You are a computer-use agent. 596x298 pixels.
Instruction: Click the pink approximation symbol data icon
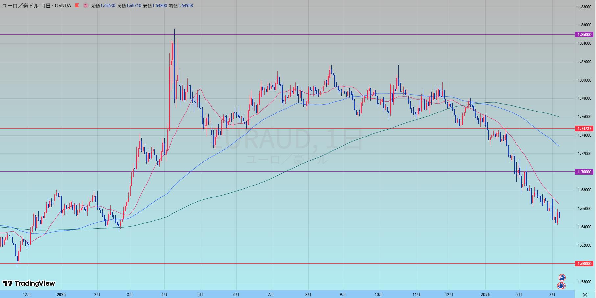[86, 6]
